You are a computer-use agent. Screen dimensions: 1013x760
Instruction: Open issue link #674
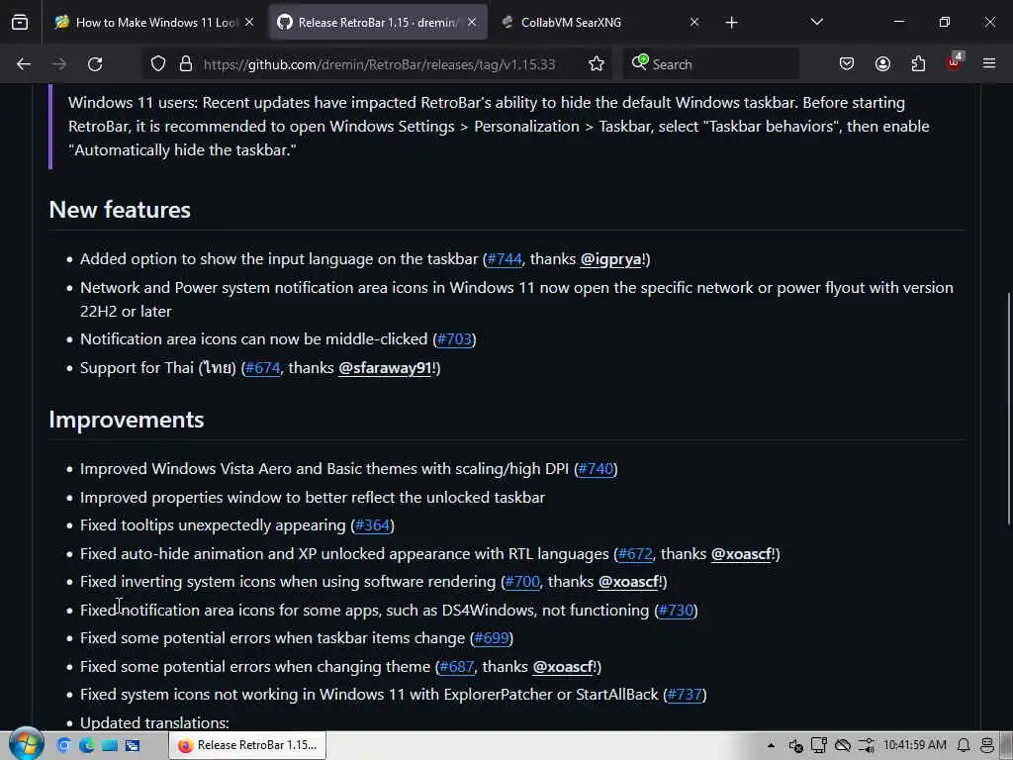(263, 368)
